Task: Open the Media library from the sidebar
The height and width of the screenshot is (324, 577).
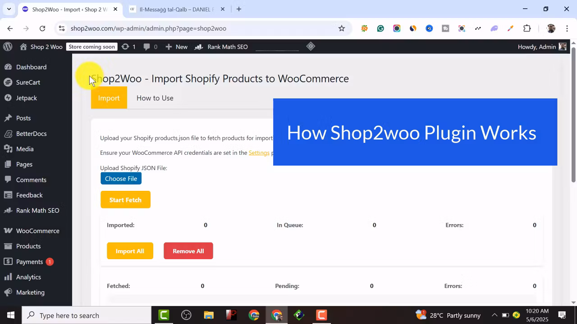Action: 24,148
